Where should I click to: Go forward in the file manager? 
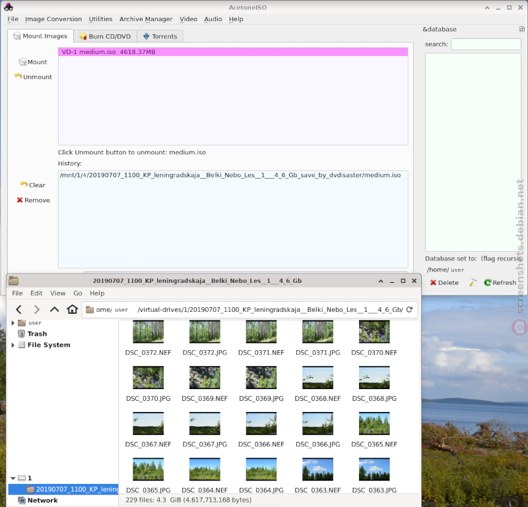point(37,309)
